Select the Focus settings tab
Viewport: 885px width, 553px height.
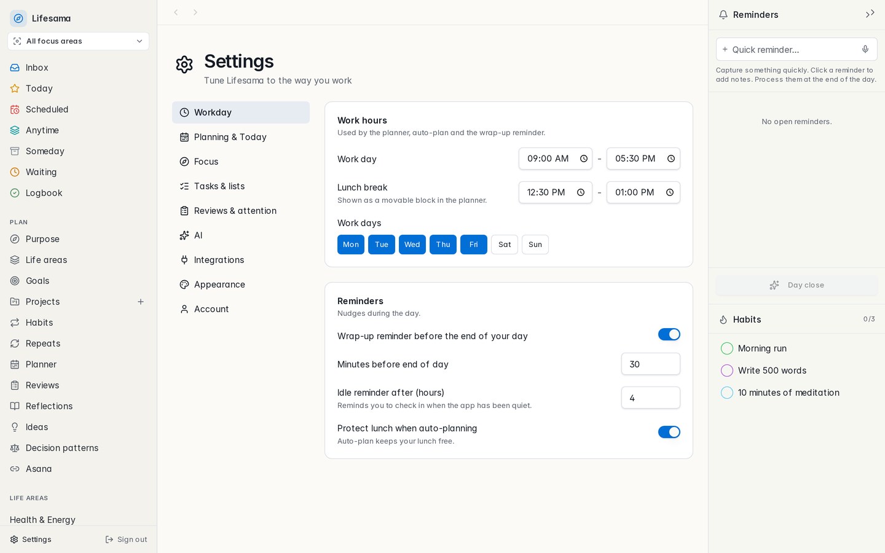pos(241,162)
